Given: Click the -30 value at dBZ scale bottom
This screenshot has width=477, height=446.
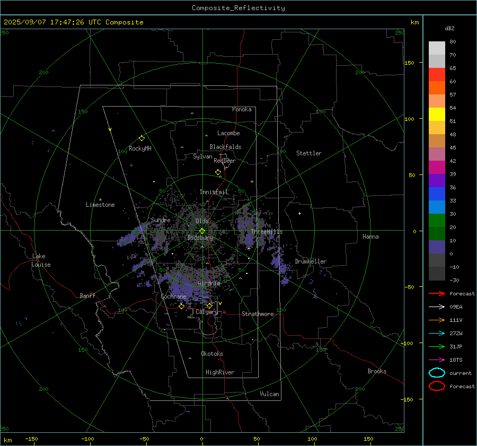Looking at the screenshot, I should (454, 281).
